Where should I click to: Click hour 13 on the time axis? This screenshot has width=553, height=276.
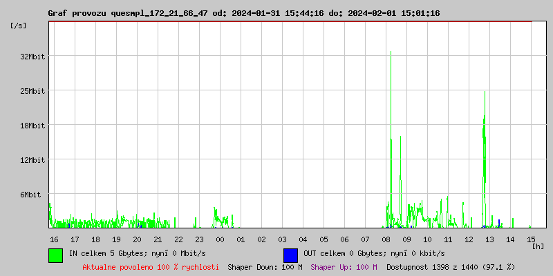pos(489,239)
